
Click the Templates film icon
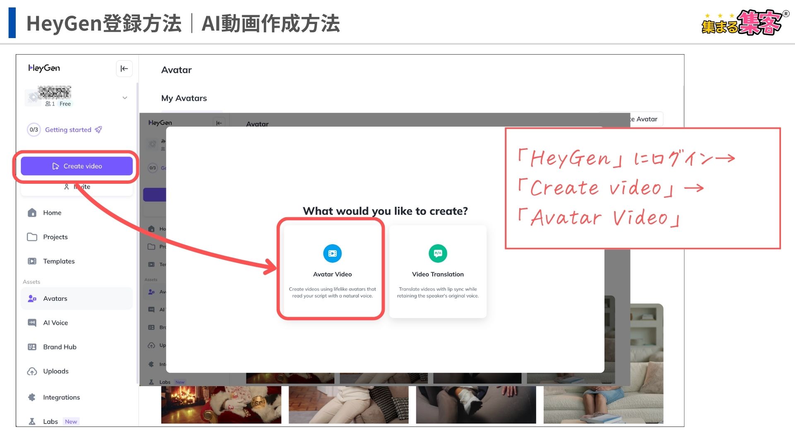point(32,261)
